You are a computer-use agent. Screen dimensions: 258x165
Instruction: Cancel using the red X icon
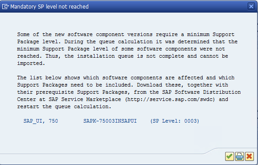[x=249, y=156]
